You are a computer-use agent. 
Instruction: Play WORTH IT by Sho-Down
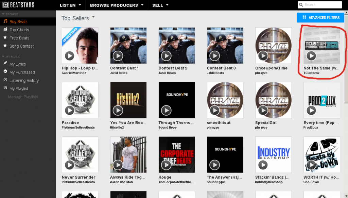pyautogui.click(x=311, y=165)
